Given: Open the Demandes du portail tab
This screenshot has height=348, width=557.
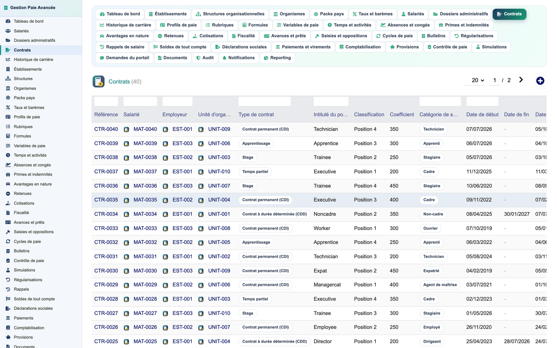Looking at the screenshot, I should (124, 58).
